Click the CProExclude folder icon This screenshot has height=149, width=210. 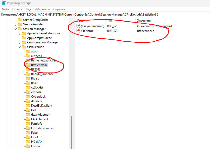click(24, 47)
